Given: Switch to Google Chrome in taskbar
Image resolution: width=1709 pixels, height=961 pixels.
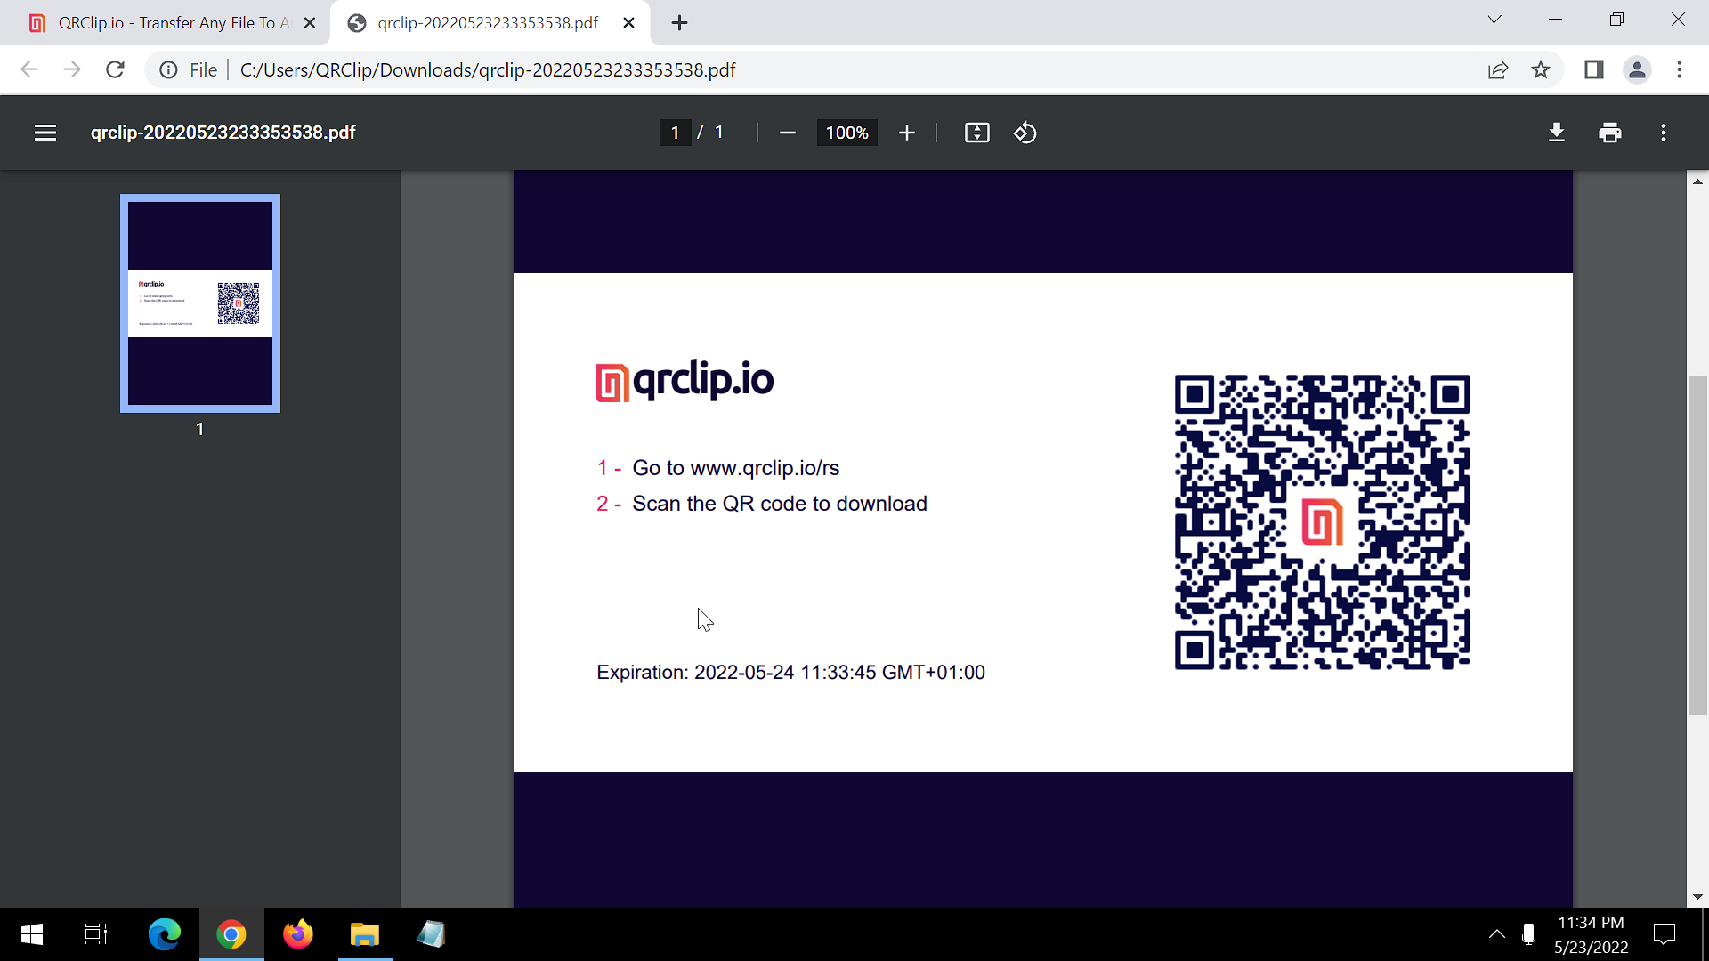Looking at the screenshot, I should pos(231,934).
